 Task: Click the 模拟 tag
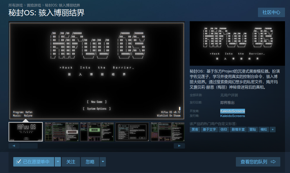pyautogui.click(x=263, y=129)
